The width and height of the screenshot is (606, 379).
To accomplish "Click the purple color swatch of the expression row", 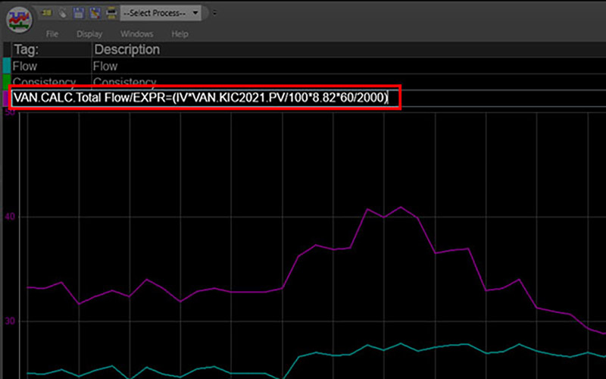I will [7, 99].
